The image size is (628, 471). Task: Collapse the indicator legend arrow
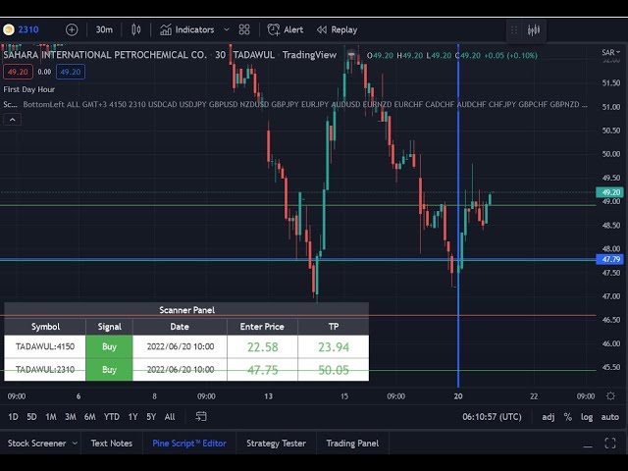13,120
